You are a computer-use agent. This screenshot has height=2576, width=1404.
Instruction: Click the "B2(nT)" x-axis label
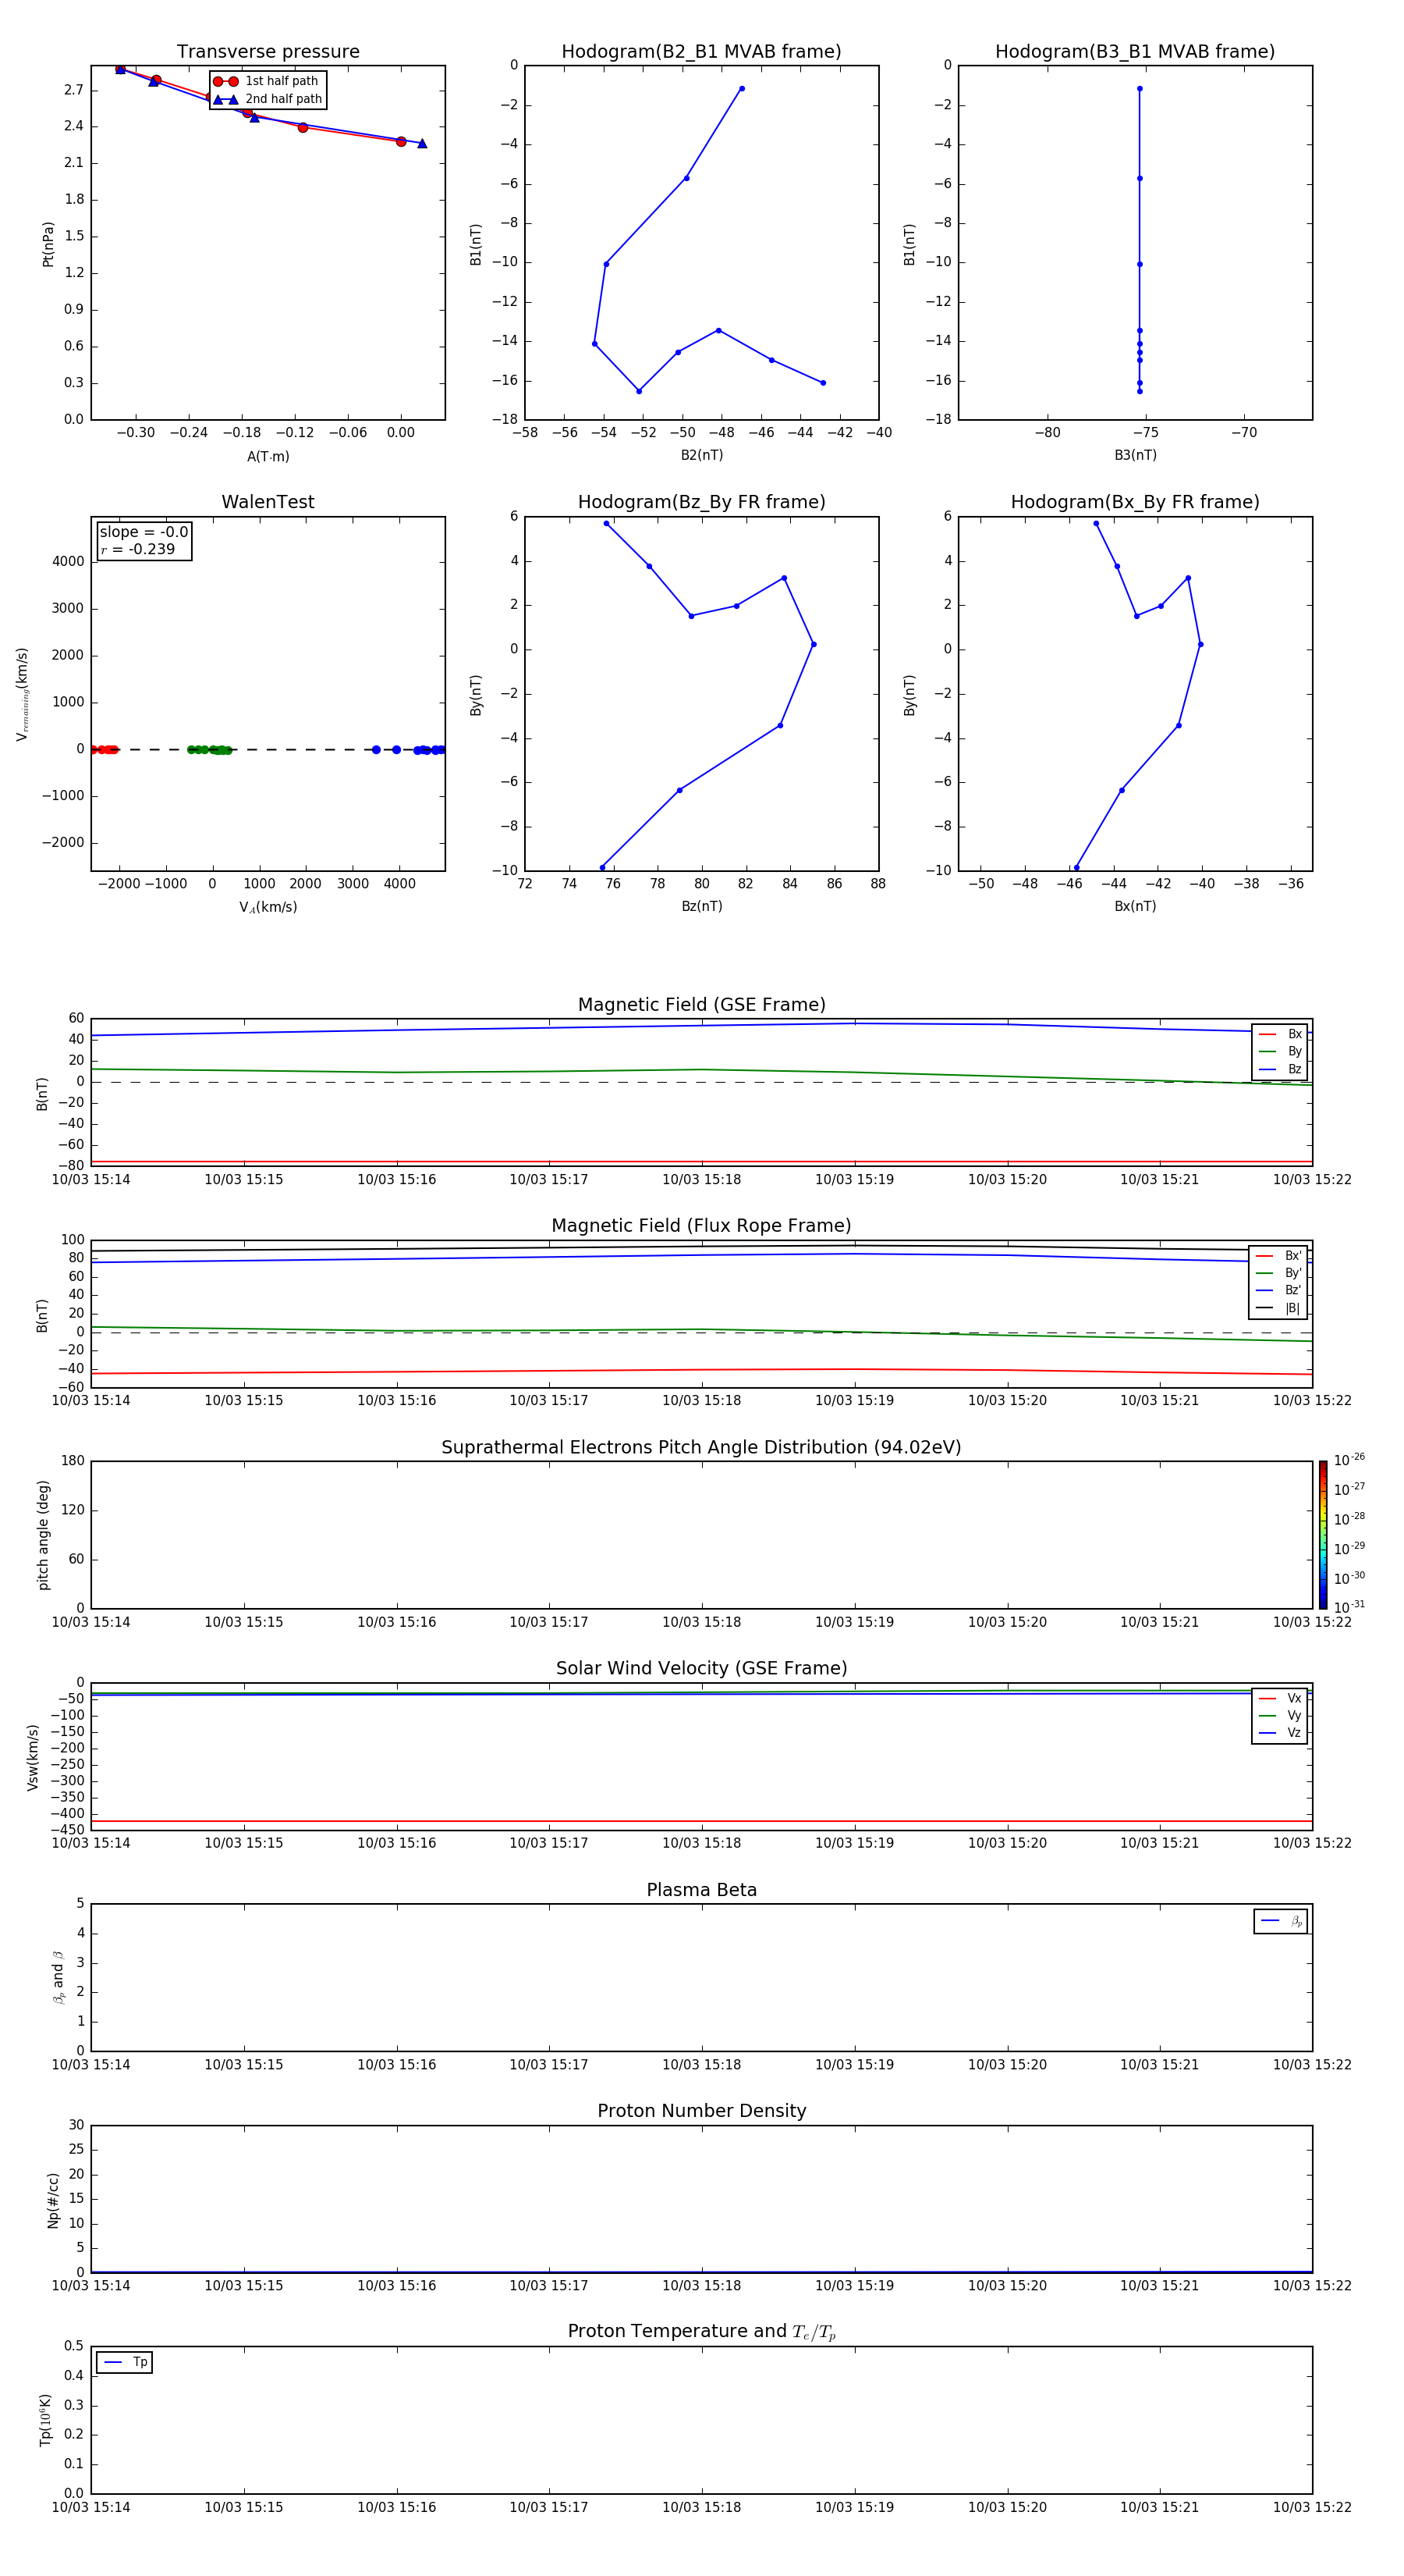(701, 455)
